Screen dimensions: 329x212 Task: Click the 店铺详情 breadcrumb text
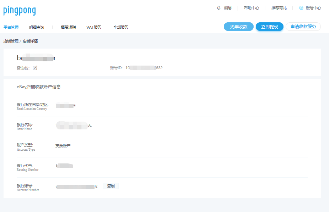point(30,41)
